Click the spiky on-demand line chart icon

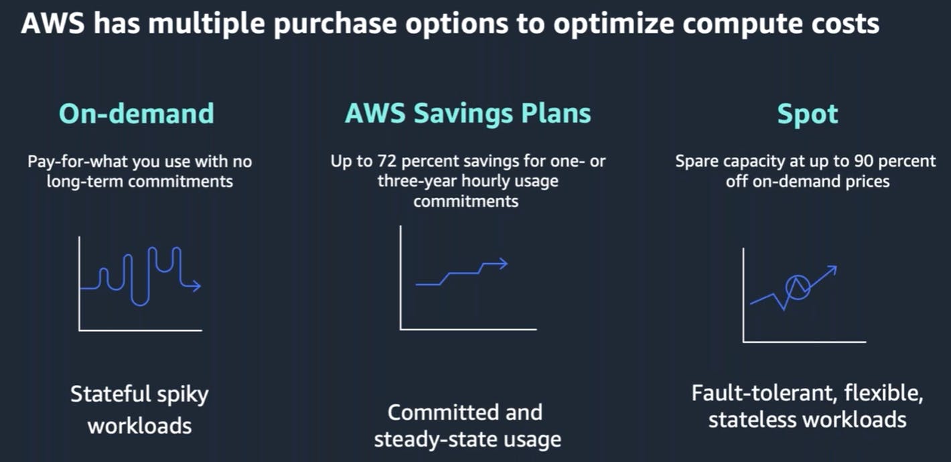[x=140, y=283]
